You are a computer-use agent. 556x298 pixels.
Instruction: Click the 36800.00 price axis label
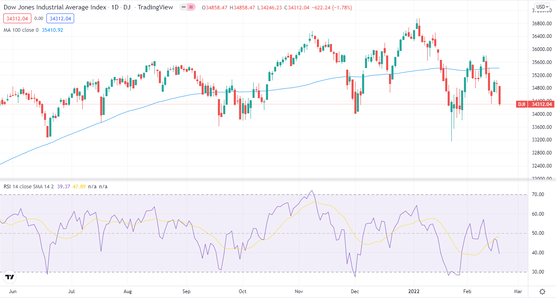tap(542, 24)
